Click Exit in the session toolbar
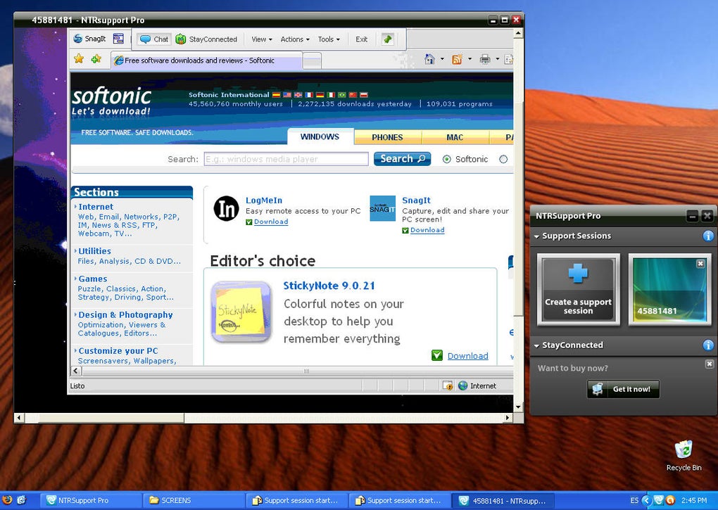718x510 pixels. point(361,39)
